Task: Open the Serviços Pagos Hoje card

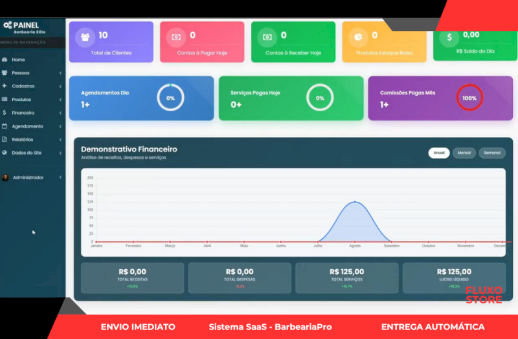Action: pyautogui.click(x=291, y=98)
